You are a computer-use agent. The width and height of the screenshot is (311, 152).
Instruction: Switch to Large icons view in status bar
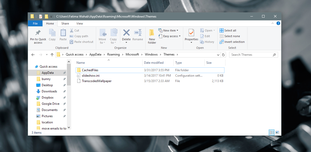[277, 132]
